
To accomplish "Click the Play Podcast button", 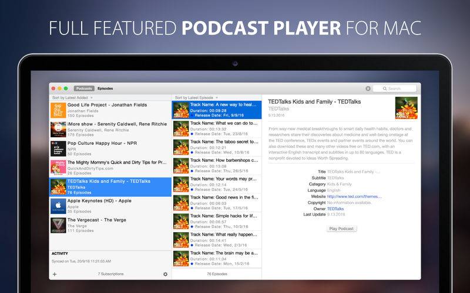I will [341, 229].
